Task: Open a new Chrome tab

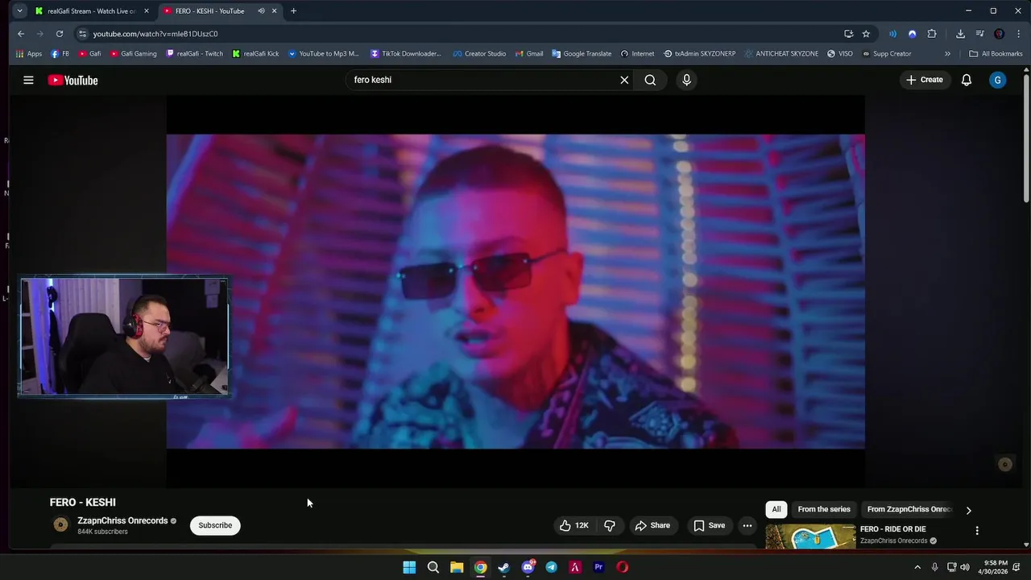Action: point(293,11)
